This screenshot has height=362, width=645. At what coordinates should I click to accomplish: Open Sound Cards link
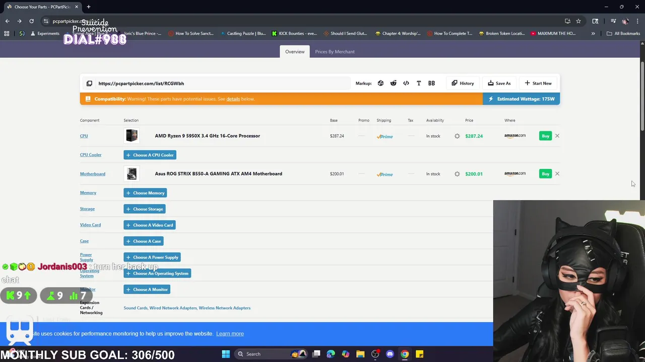click(x=136, y=308)
